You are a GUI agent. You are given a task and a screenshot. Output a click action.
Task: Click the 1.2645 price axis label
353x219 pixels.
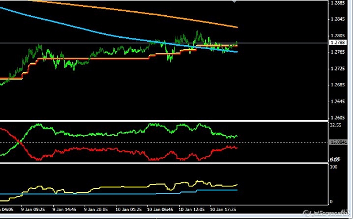coord(338,102)
